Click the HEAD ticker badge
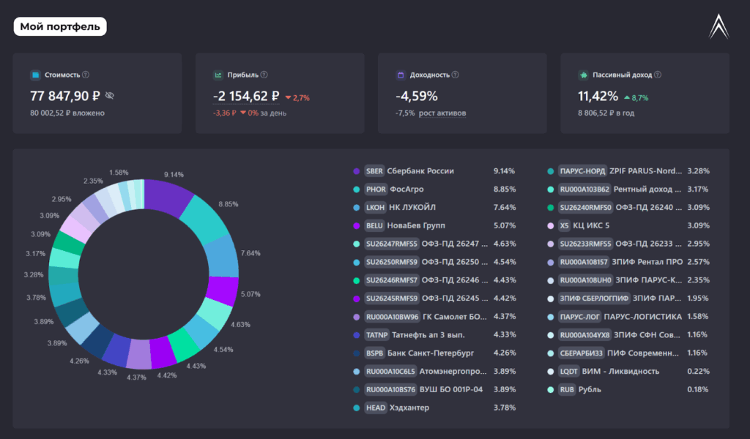The height and width of the screenshot is (439, 750). pos(376,408)
